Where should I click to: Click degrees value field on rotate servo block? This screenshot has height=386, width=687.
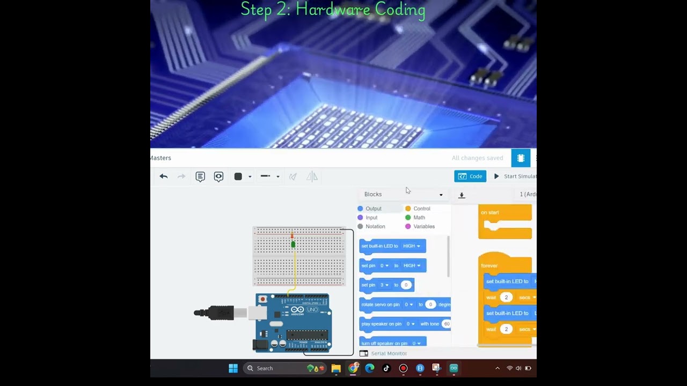click(x=430, y=305)
